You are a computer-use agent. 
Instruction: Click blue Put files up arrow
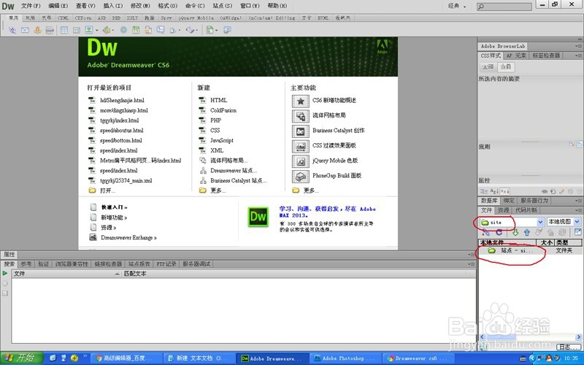coord(527,232)
